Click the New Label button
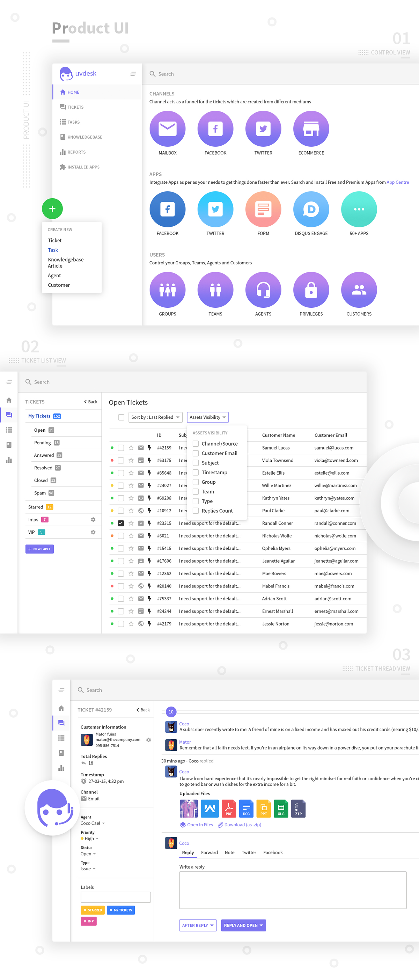This screenshot has width=419, height=973. 40,549
